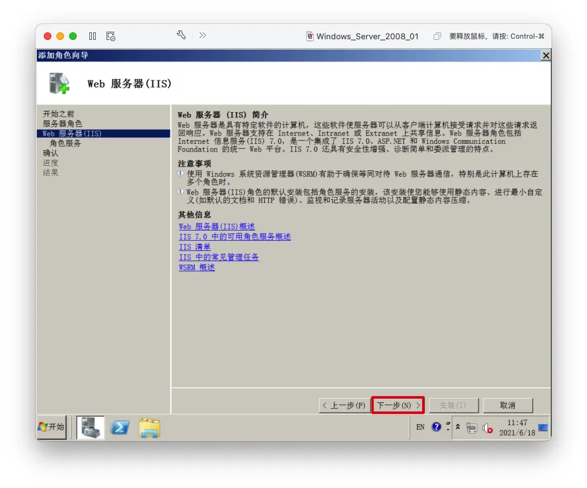Screen dimensions: 587x488
Task: Cancel the wizard with 取消
Action: [508, 406]
